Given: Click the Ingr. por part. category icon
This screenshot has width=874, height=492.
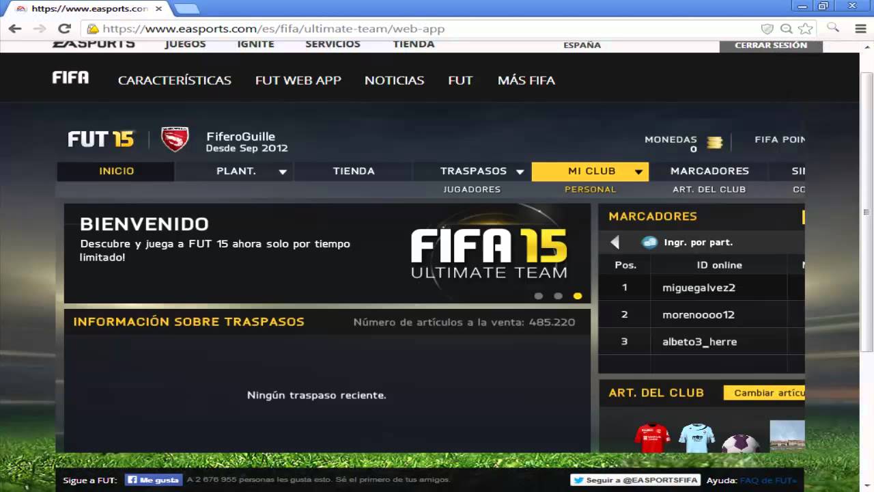Looking at the screenshot, I should (649, 242).
